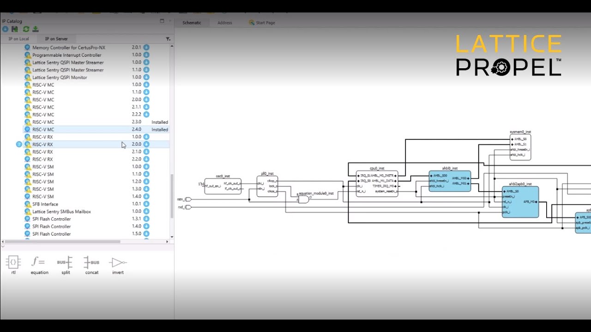Download SFB Interface version 1.0.1
591x332 pixels.
146,204
